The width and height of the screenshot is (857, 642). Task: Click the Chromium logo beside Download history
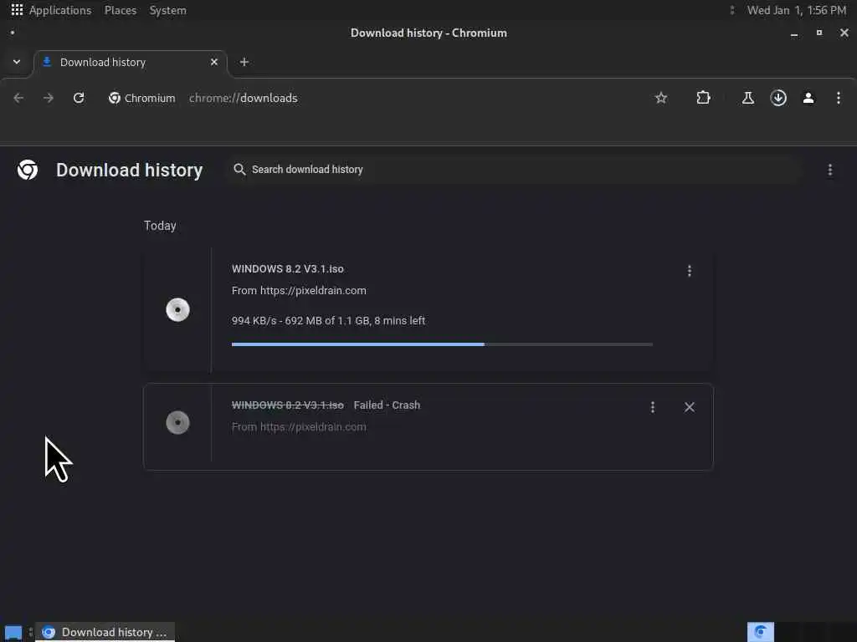click(x=28, y=170)
